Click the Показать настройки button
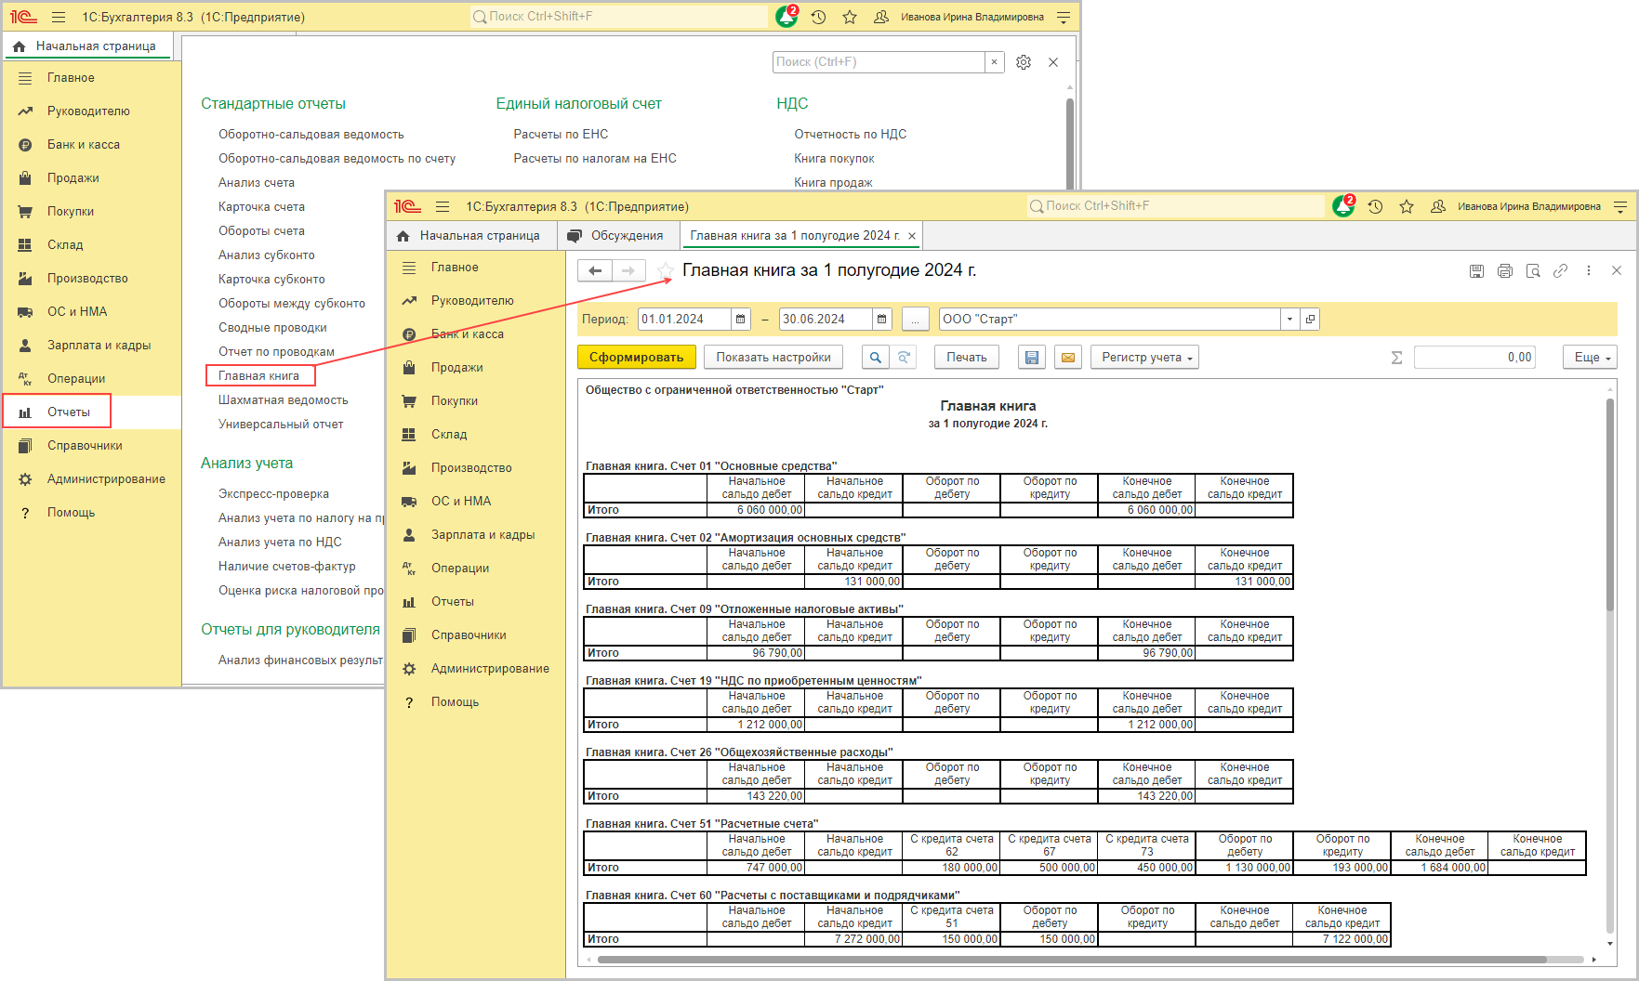The height and width of the screenshot is (981, 1639). (x=773, y=358)
